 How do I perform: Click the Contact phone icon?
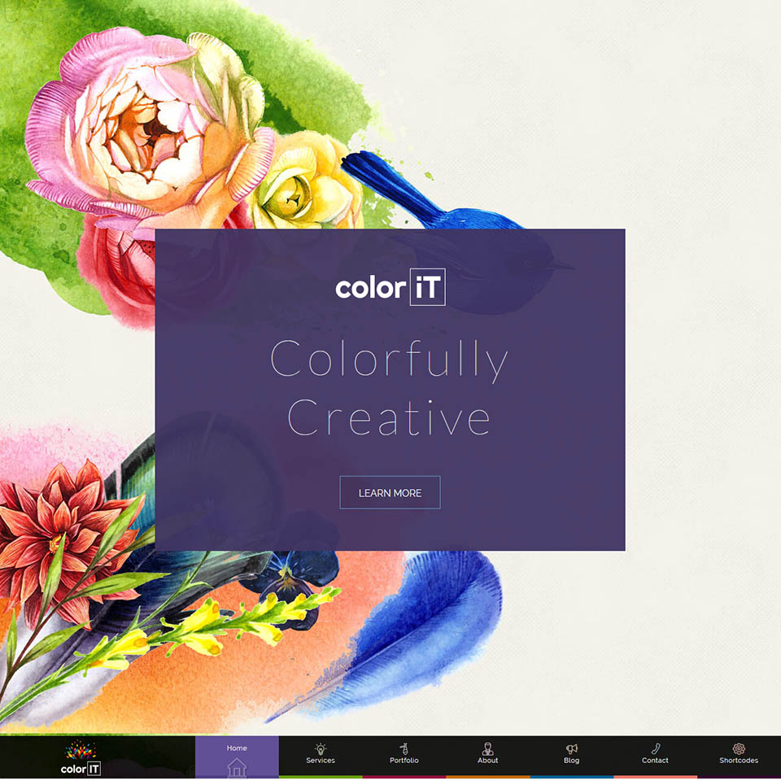pyautogui.click(x=655, y=748)
